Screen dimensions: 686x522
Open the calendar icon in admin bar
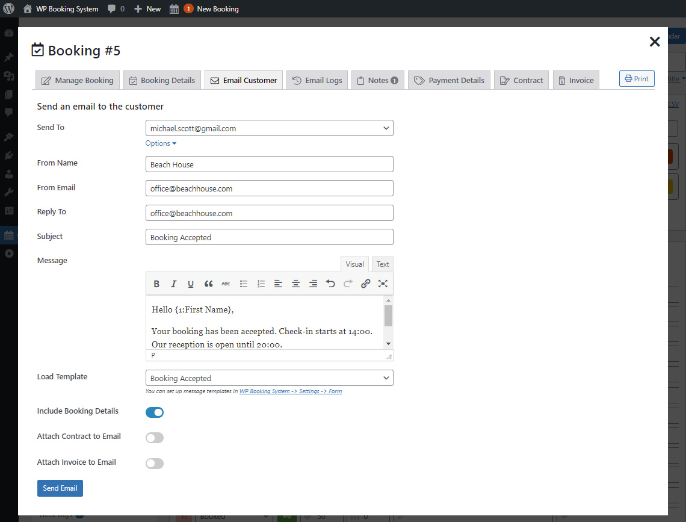pos(174,9)
